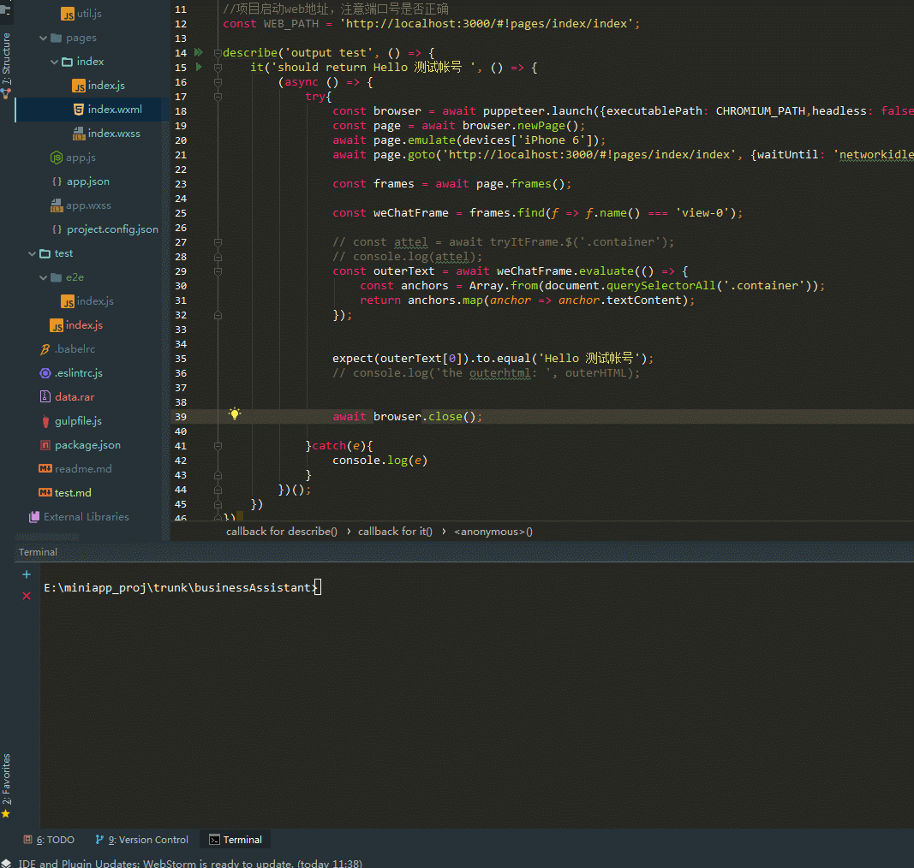Open the Version Control tab
The width and height of the screenshot is (914, 868).
[142, 840]
